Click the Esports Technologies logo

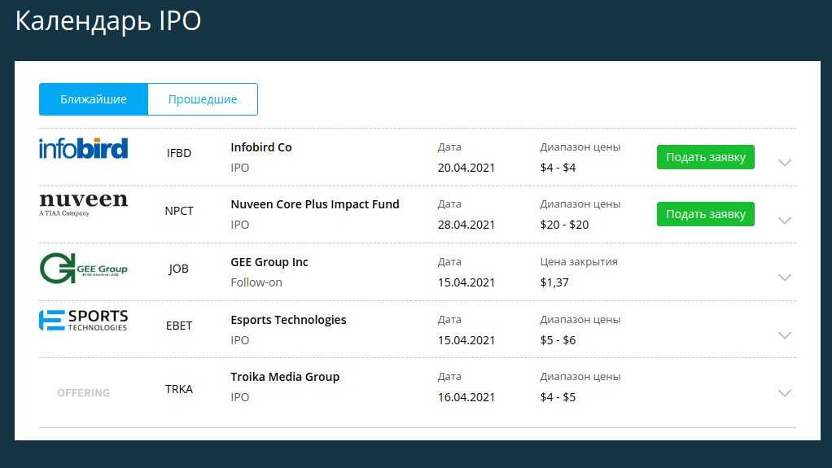83,320
